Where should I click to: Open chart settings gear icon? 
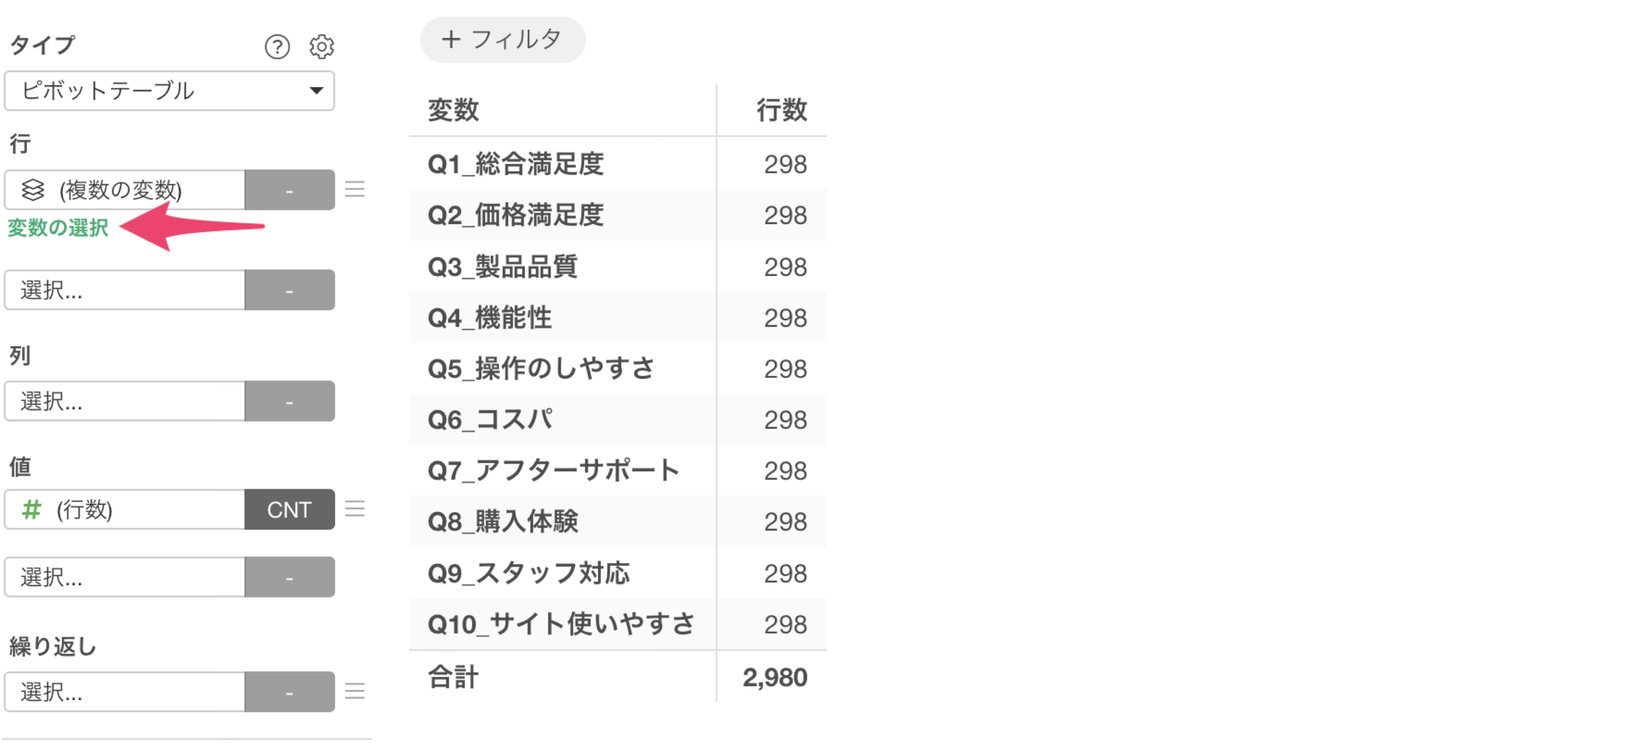321,46
